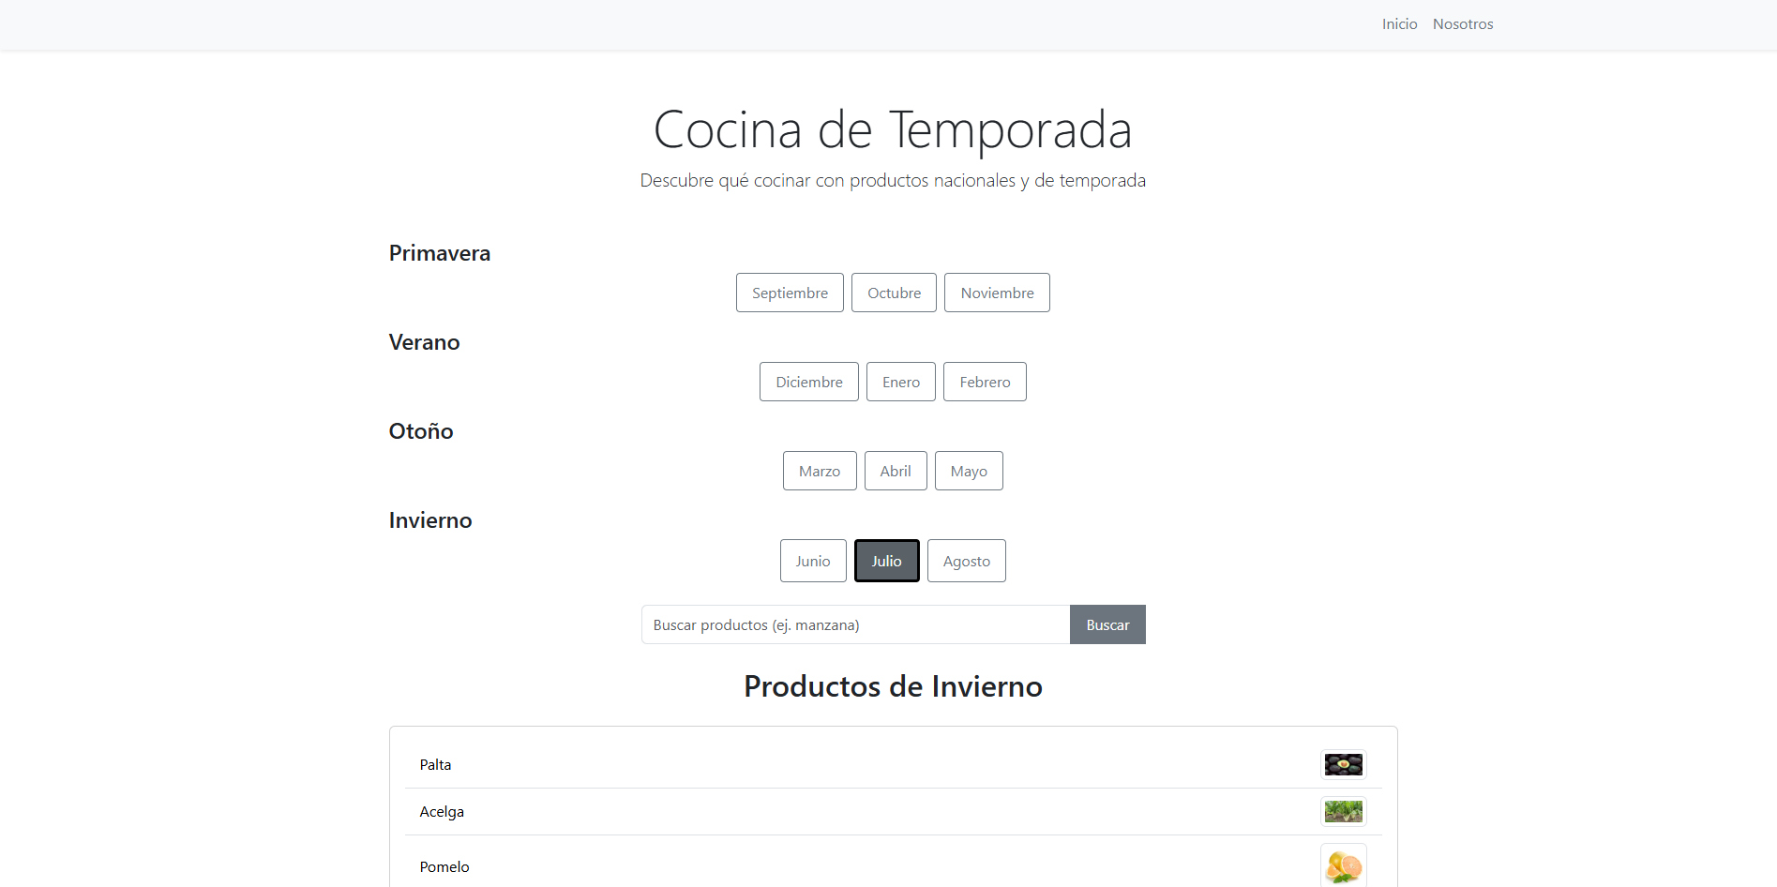Choose the Octubre month button
The height and width of the screenshot is (887, 1777).
pyautogui.click(x=894, y=293)
